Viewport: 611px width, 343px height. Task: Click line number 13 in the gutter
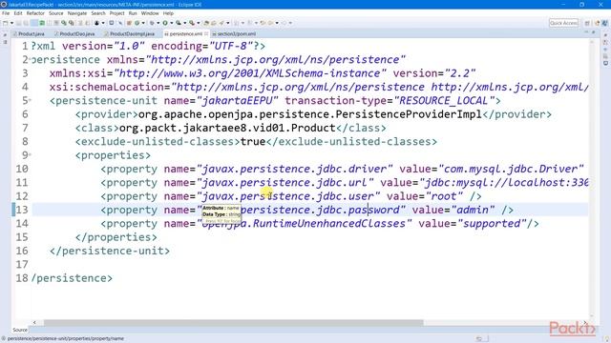(22, 210)
